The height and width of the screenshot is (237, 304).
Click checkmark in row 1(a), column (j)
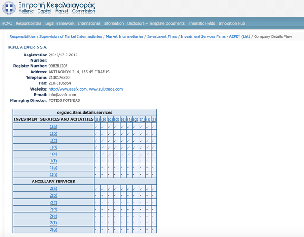click(153, 127)
